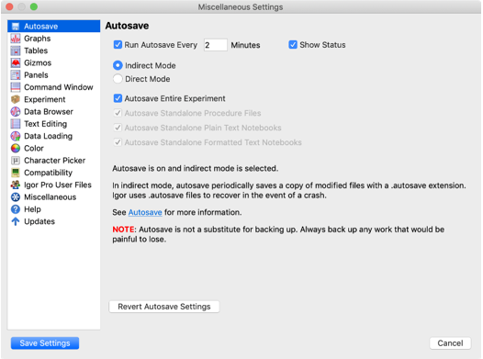Toggle the Run Autosave Every checkbox
This screenshot has height=359, width=483.
118,45
